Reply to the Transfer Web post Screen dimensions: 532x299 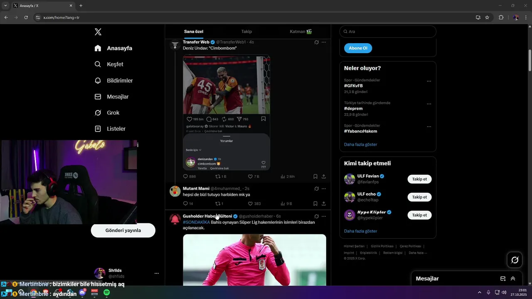pos(189,176)
